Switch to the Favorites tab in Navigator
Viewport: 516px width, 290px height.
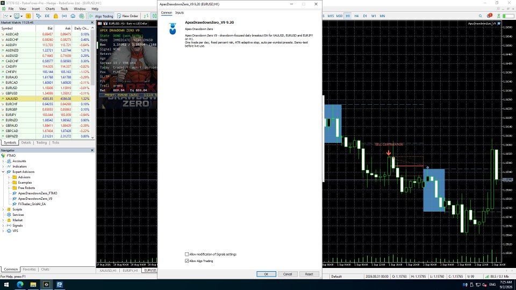point(29,269)
